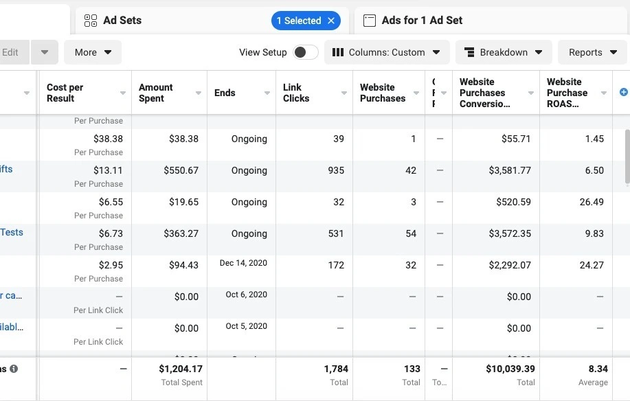Open the ad set link ending in Tests
Viewport: 630px width, 401px height.
[x=12, y=232]
